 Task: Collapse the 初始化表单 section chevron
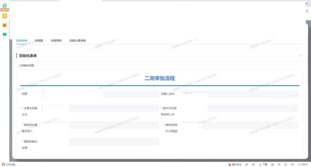point(301,56)
